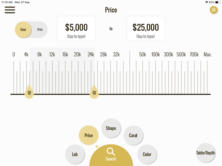The image size is (222, 166).
Task: Tap the 50k mark on price scale
Action: coord(143,55)
